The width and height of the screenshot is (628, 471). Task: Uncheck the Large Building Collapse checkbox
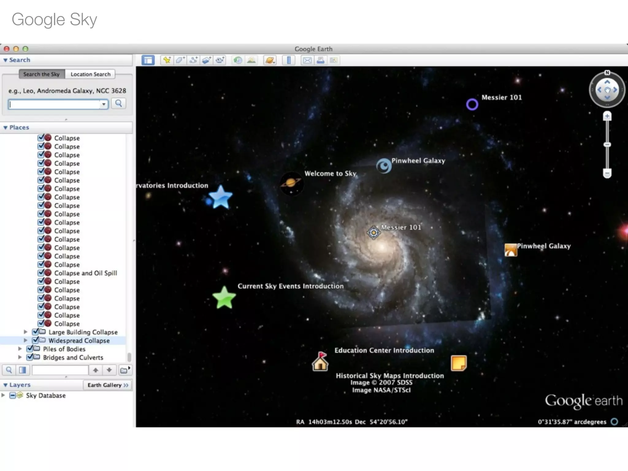[35, 331]
